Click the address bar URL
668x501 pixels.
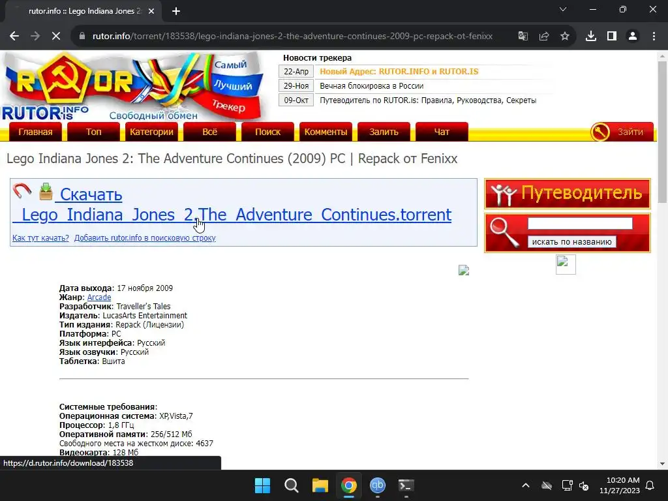(292, 37)
